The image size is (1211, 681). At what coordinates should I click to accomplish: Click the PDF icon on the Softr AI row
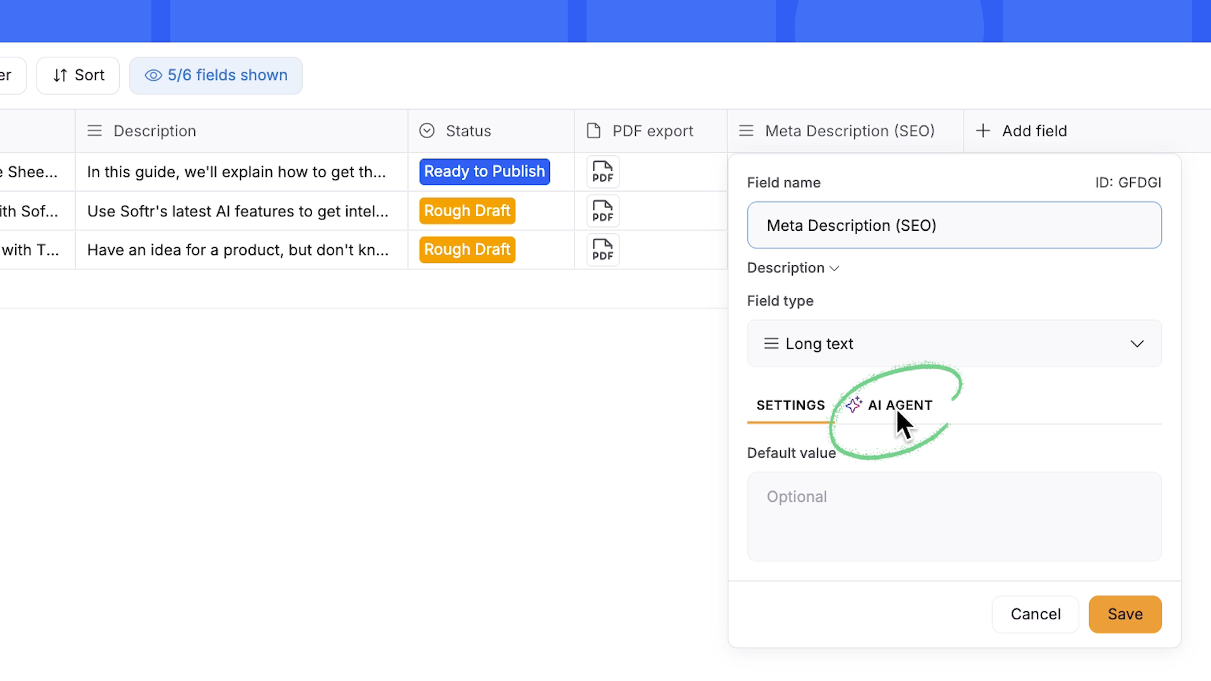[x=602, y=211]
